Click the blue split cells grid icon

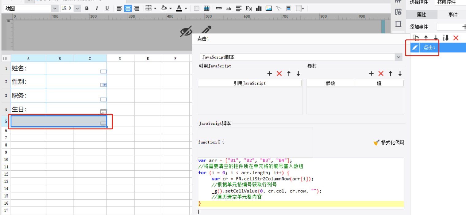click(x=206, y=9)
